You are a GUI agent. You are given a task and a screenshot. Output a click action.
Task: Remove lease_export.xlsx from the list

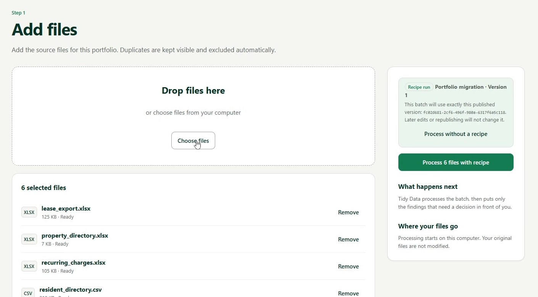348,212
